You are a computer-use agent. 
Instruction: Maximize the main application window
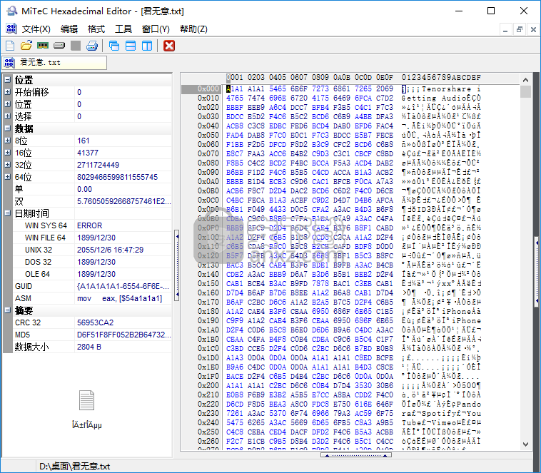[491, 11]
